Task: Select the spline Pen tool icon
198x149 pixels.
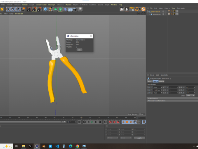Action: 50,9
